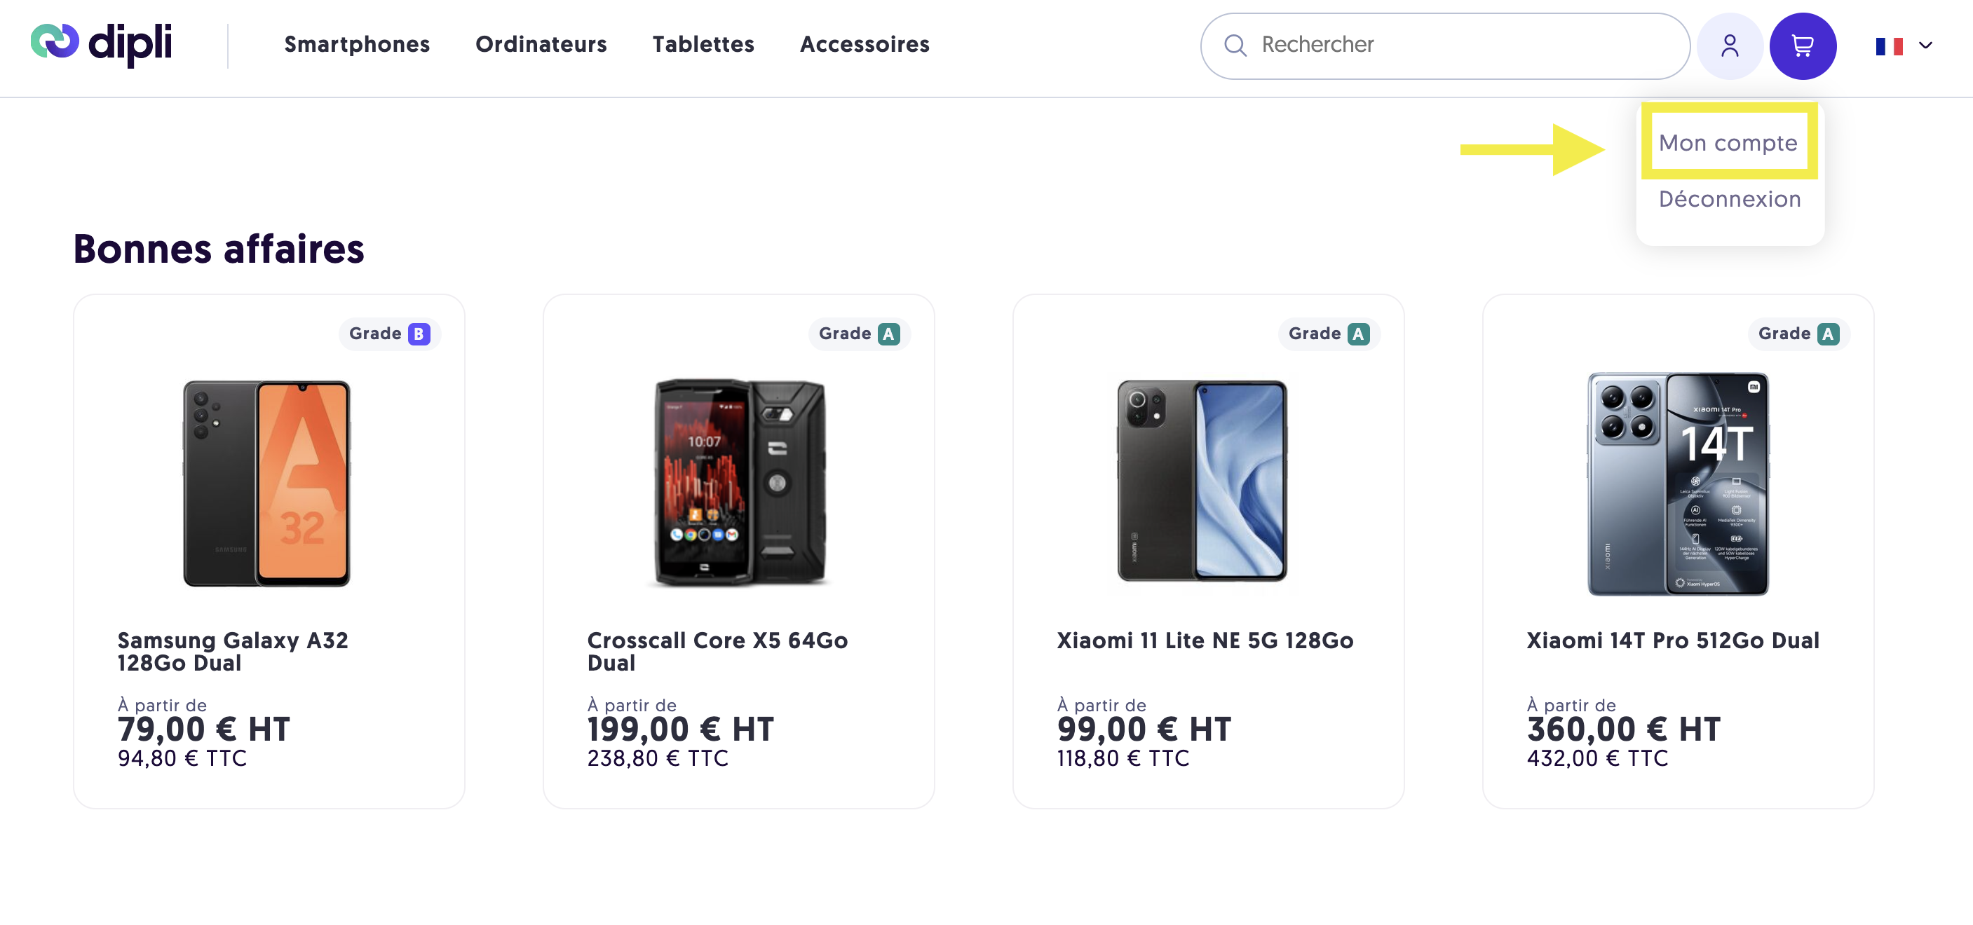Open the user account icon

tap(1730, 46)
